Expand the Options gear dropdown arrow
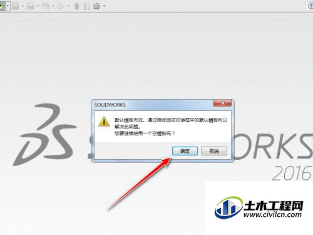Viewport: 313px width, 235px height. point(104,6)
